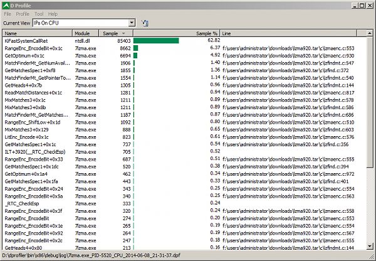The height and width of the screenshot is (261, 376).
Task: Click the 85403 sample count cell
Action: [x=124, y=41]
